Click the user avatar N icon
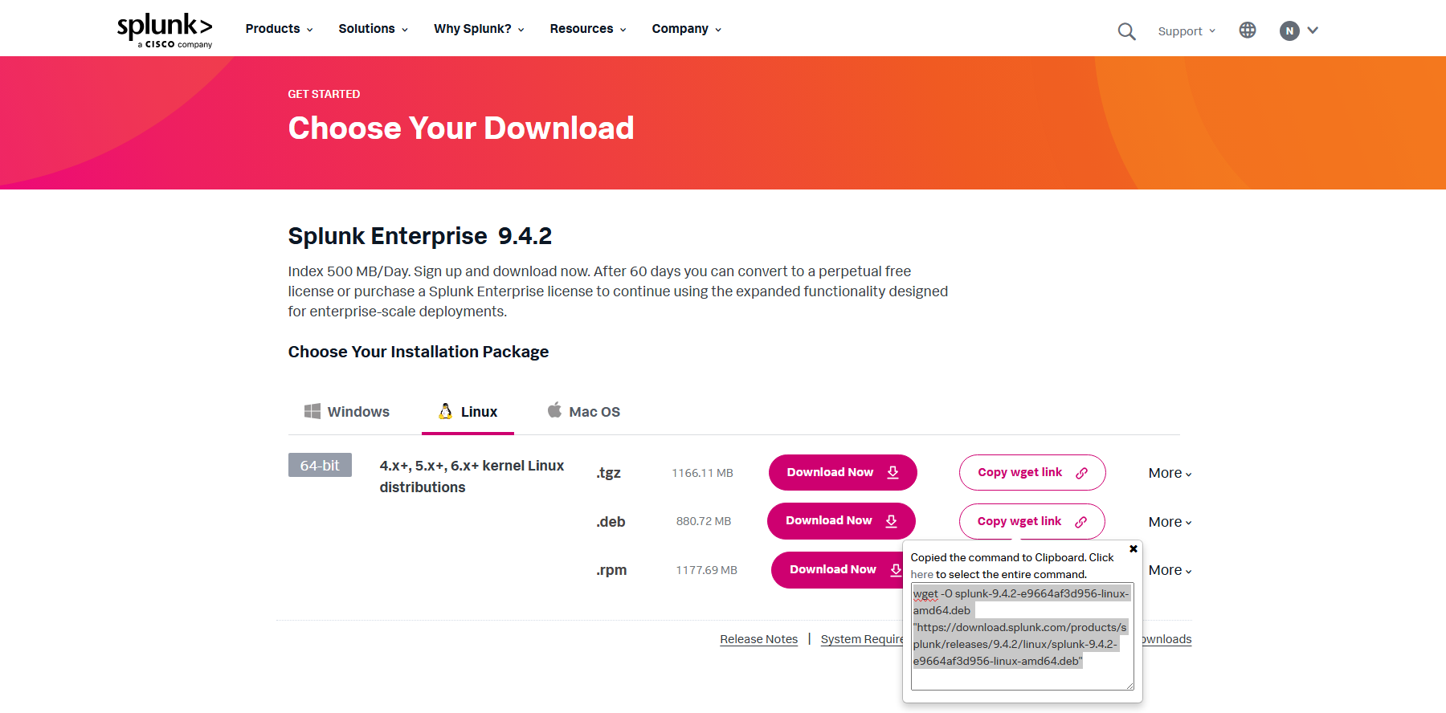The image size is (1446, 713). [1289, 31]
